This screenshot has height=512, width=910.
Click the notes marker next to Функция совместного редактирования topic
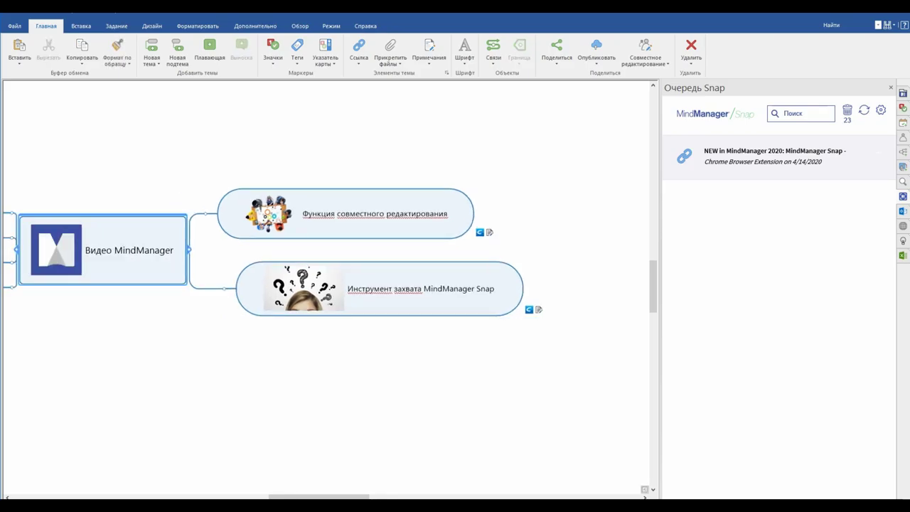pyautogui.click(x=489, y=233)
